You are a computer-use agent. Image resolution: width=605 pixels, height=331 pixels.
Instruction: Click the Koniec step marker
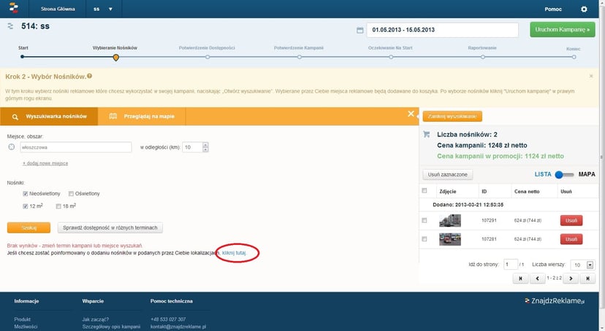pyautogui.click(x=574, y=57)
